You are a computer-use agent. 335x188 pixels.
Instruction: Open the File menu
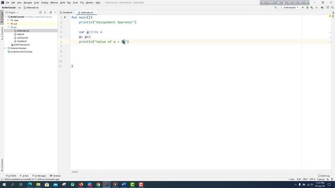[x=8, y=3]
